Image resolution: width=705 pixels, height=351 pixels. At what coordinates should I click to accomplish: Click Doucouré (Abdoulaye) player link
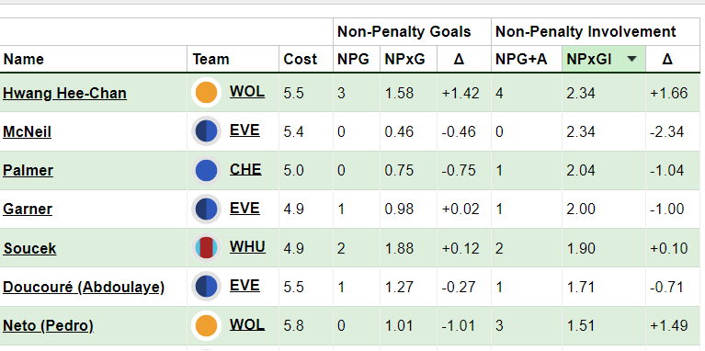coord(84,287)
